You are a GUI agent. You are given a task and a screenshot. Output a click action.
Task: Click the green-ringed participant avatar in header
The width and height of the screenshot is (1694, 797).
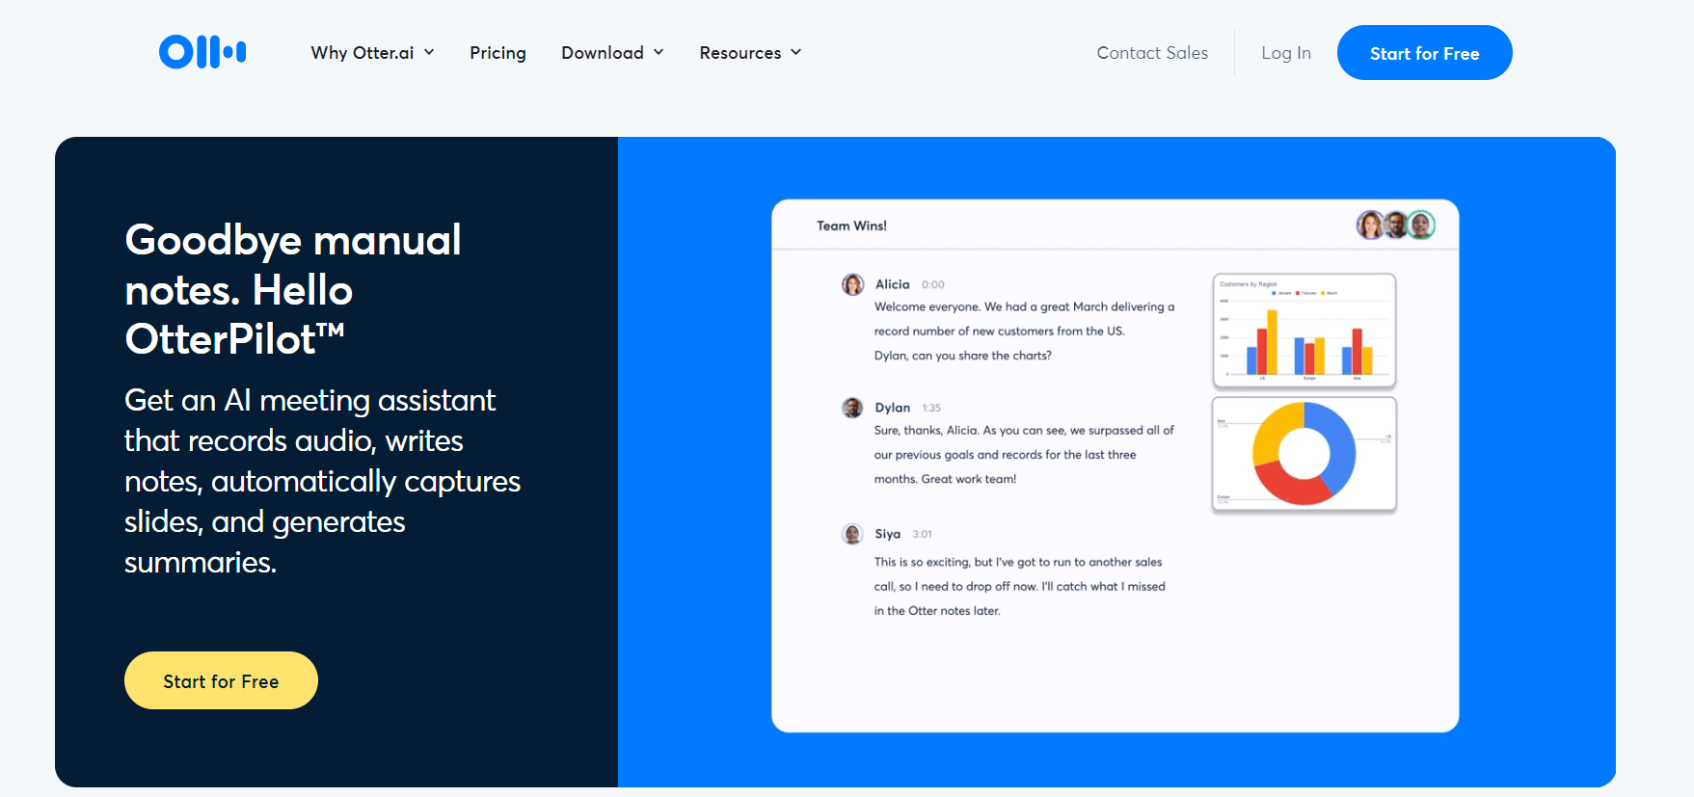(x=1420, y=226)
